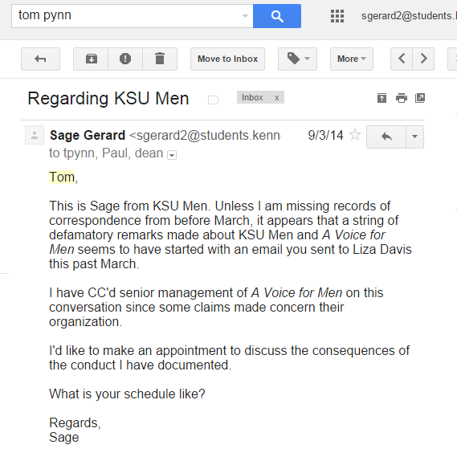Reply to the message
The width and height of the screenshot is (457, 457).
click(386, 137)
